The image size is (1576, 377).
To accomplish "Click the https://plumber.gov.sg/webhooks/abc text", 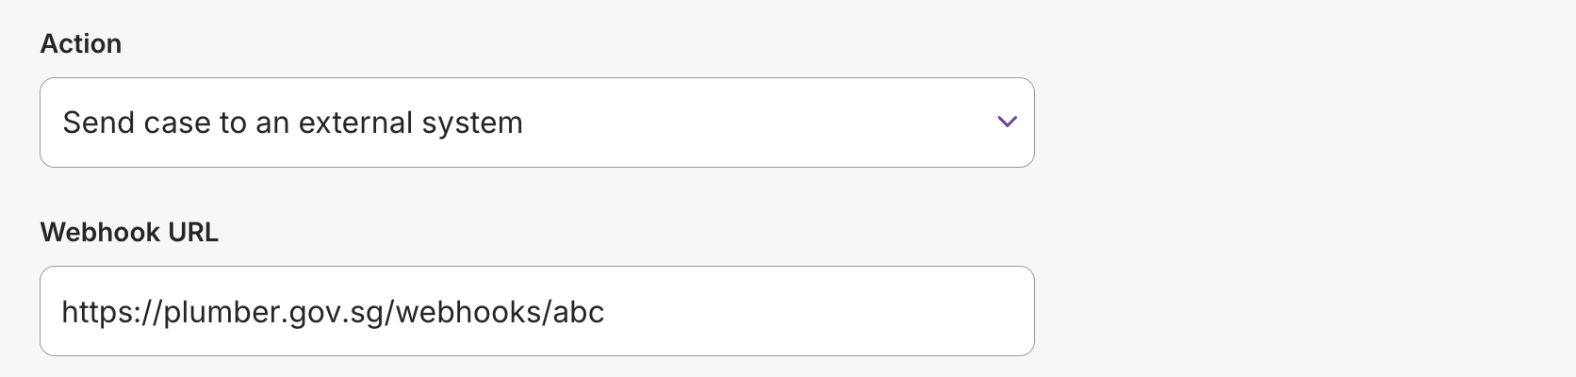I will click(x=333, y=312).
